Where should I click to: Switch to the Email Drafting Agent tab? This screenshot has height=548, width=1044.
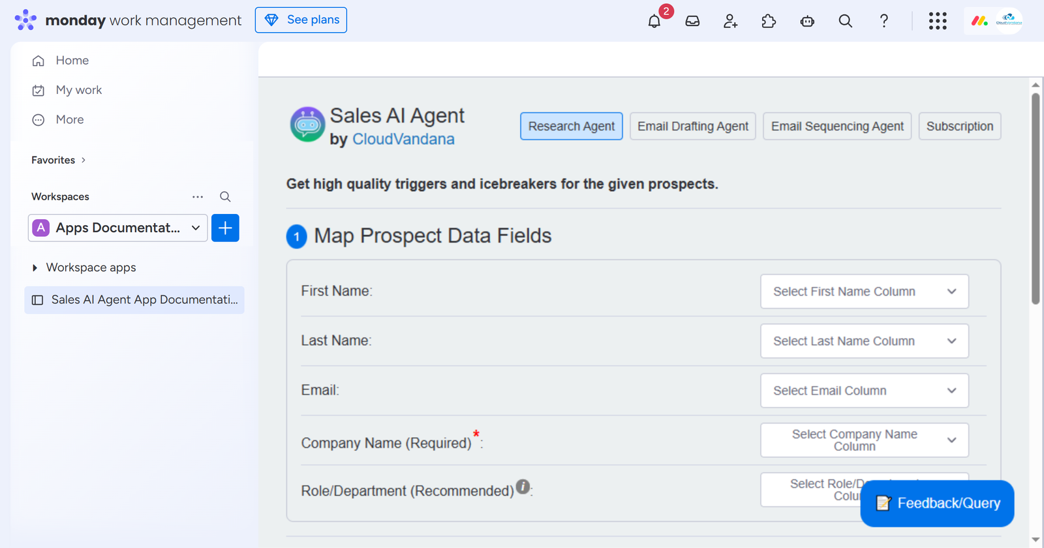tap(693, 126)
